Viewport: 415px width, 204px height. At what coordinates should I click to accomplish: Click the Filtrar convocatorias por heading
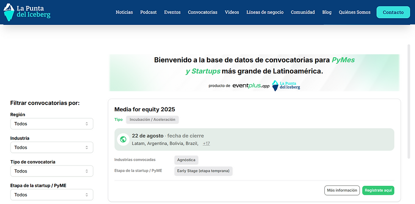point(45,103)
